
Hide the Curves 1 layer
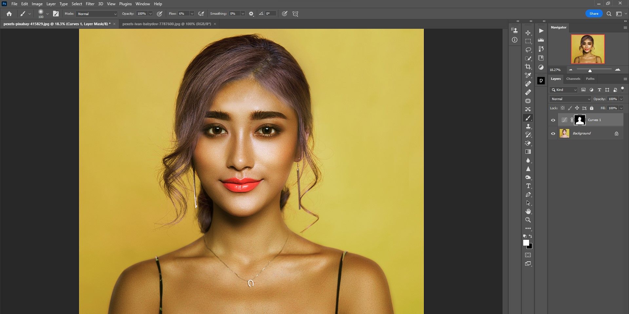553,120
